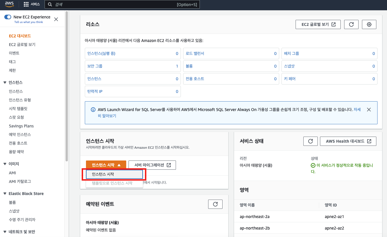Open 탄력적 IP resource link

pos(95,91)
